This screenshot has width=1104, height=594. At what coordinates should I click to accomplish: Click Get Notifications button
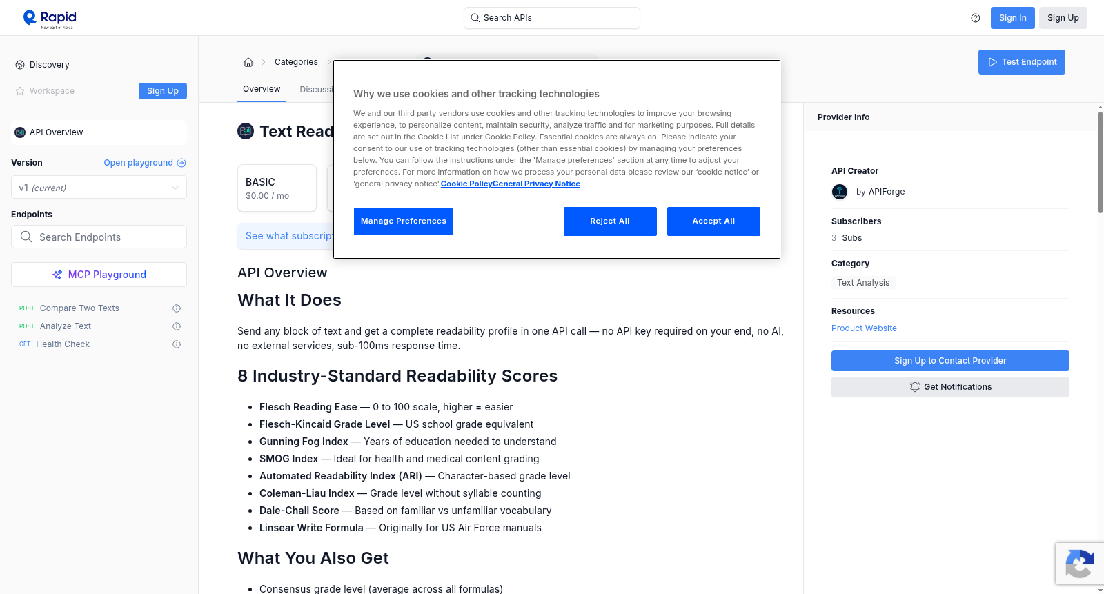pos(950,387)
